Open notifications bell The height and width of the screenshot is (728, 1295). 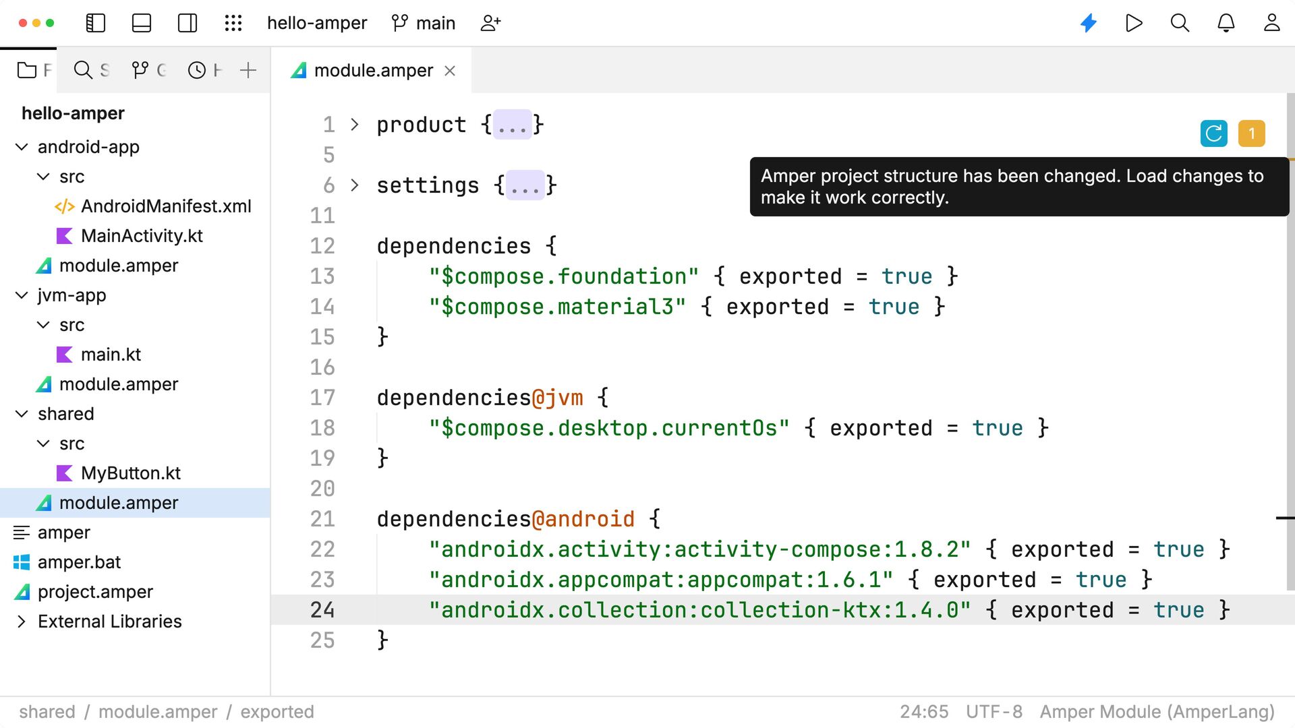click(1226, 23)
